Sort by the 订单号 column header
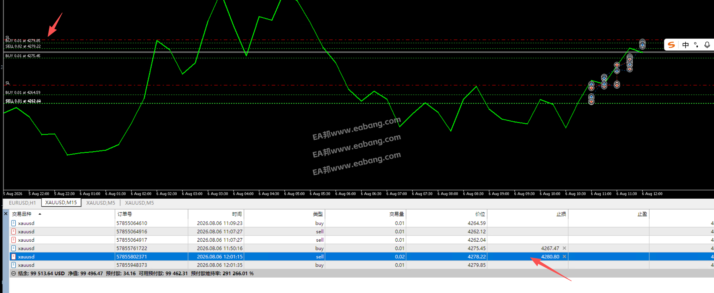714x293 pixels. 125,214
